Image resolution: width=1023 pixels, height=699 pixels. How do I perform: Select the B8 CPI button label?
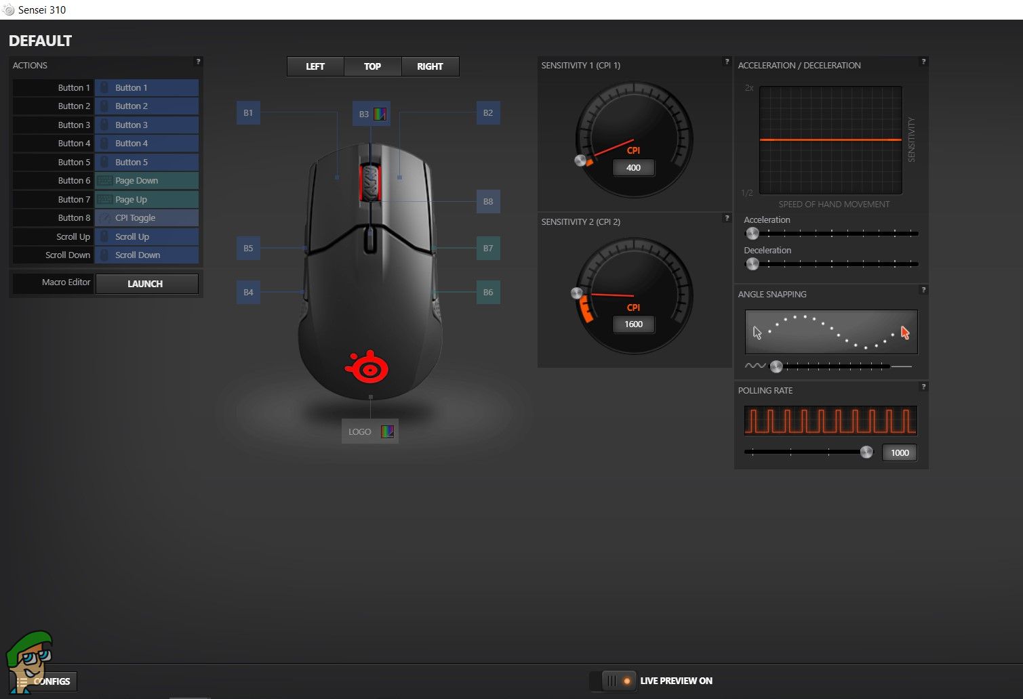(x=488, y=202)
